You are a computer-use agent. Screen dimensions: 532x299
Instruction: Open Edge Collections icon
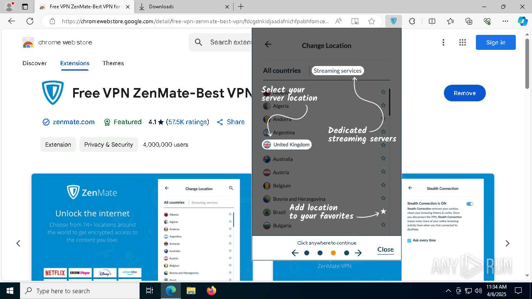(x=469, y=21)
